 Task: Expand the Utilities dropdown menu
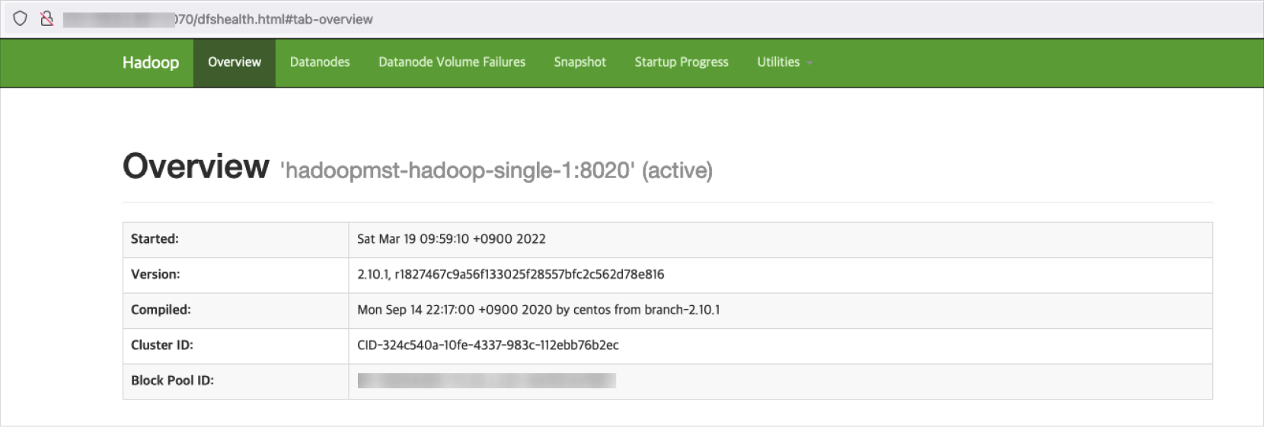coord(784,62)
